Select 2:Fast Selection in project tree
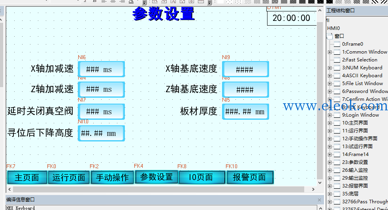Viewport: 388px width, 210px height. 360,60
